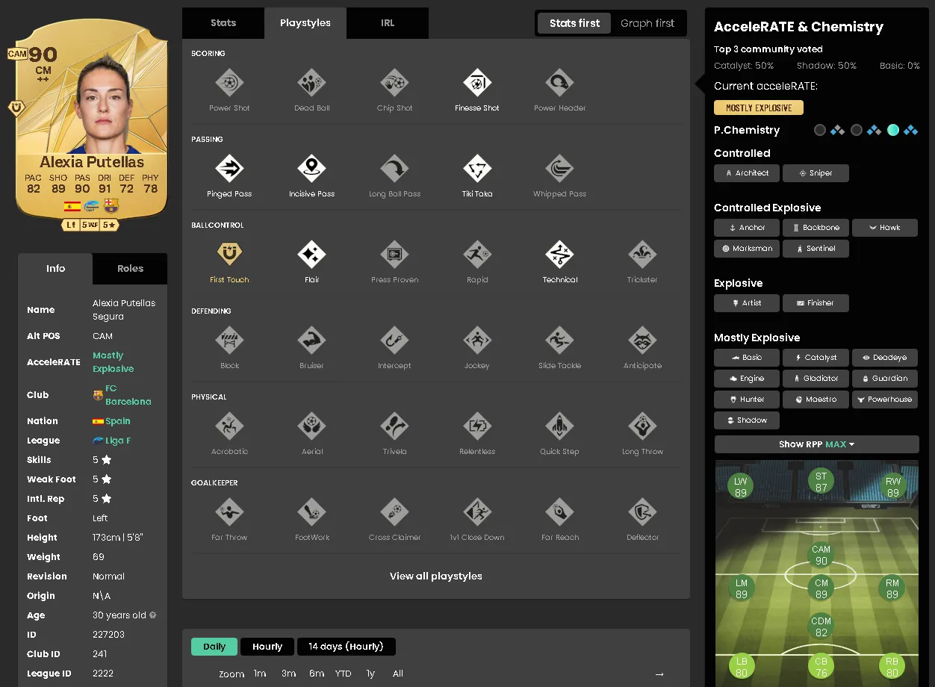The width and height of the screenshot is (935, 687).
Task: Click the Block defending icon
Action: tap(229, 341)
